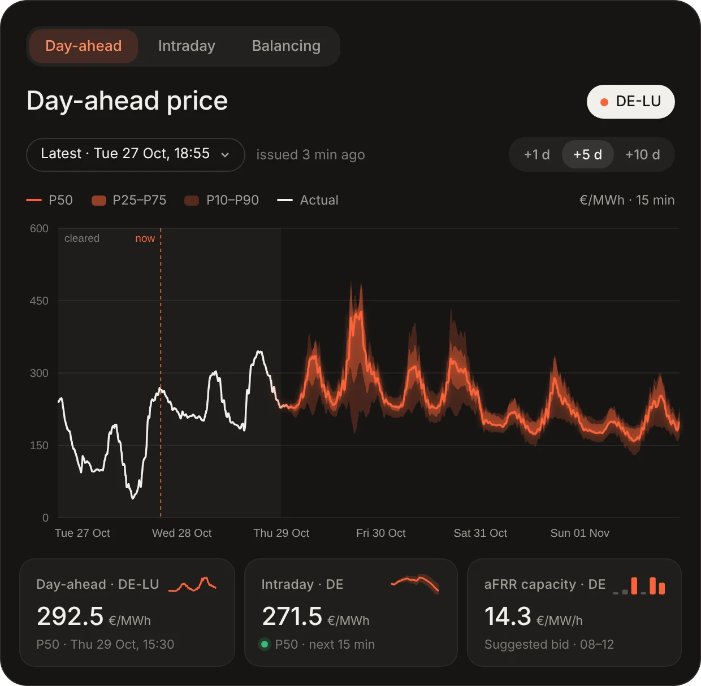Click the 600 y-axis label
The image size is (701, 686).
click(x=39, y=228)
